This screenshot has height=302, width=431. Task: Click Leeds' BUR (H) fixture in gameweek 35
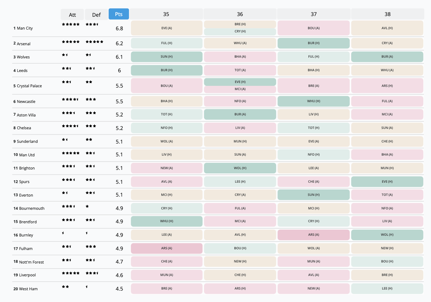tap(167, 70)
